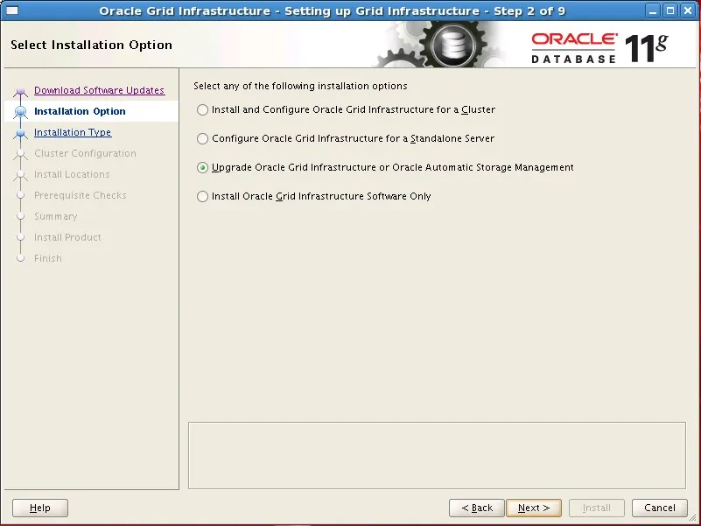Image resolution: width=701 pixels, height=526 pixels.
Task: Click the Install Locations step text
Action: tap(72, 174)
